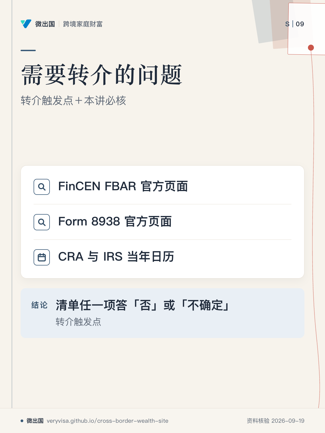The width and height of the screenshot is (325, 433).
Task: Click the 需要转介的问题 title
Action: (x=102, y=75)
